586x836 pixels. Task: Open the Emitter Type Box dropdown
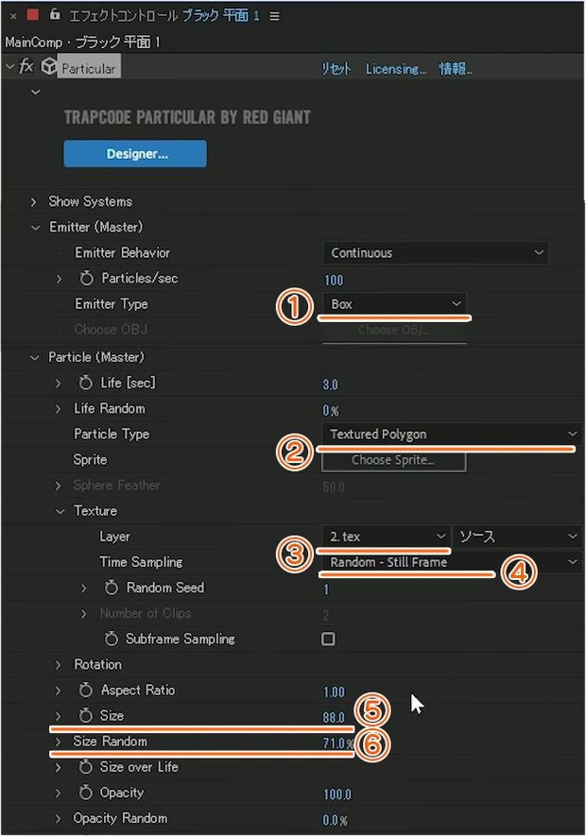(x=394, y=304)
